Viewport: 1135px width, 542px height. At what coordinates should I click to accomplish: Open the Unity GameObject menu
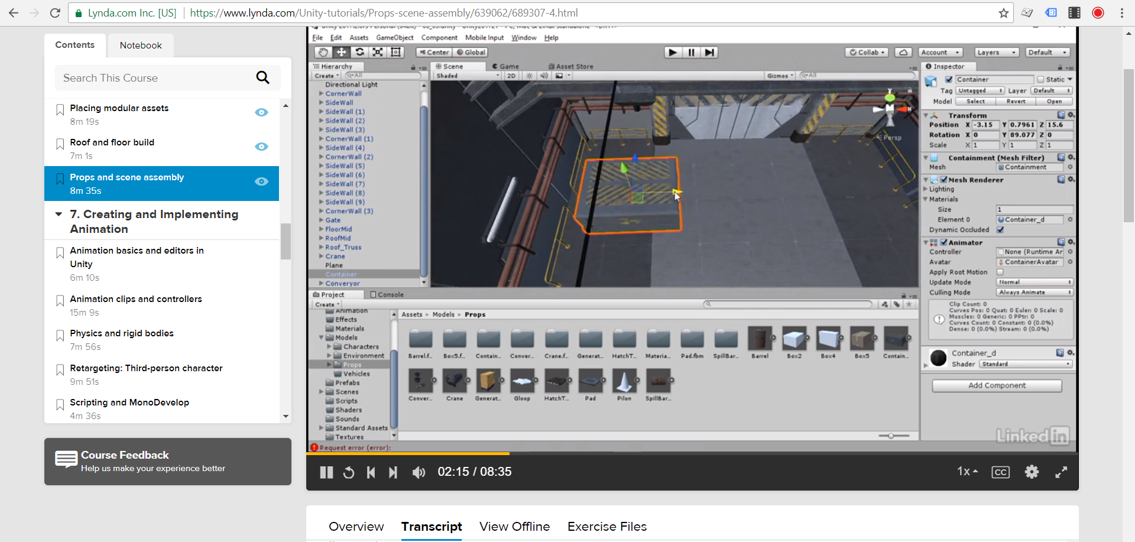pyautogui.click(x=395, y=38)
